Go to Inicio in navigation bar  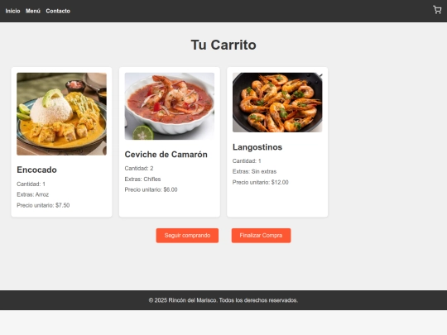(x=12, y=11)
